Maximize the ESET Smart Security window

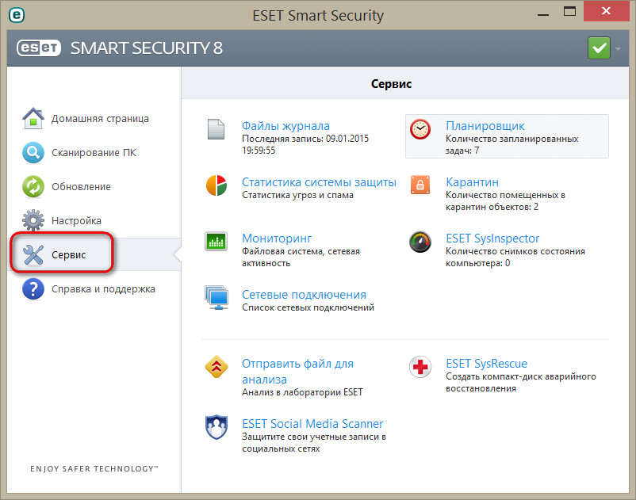tap(569, 11)
